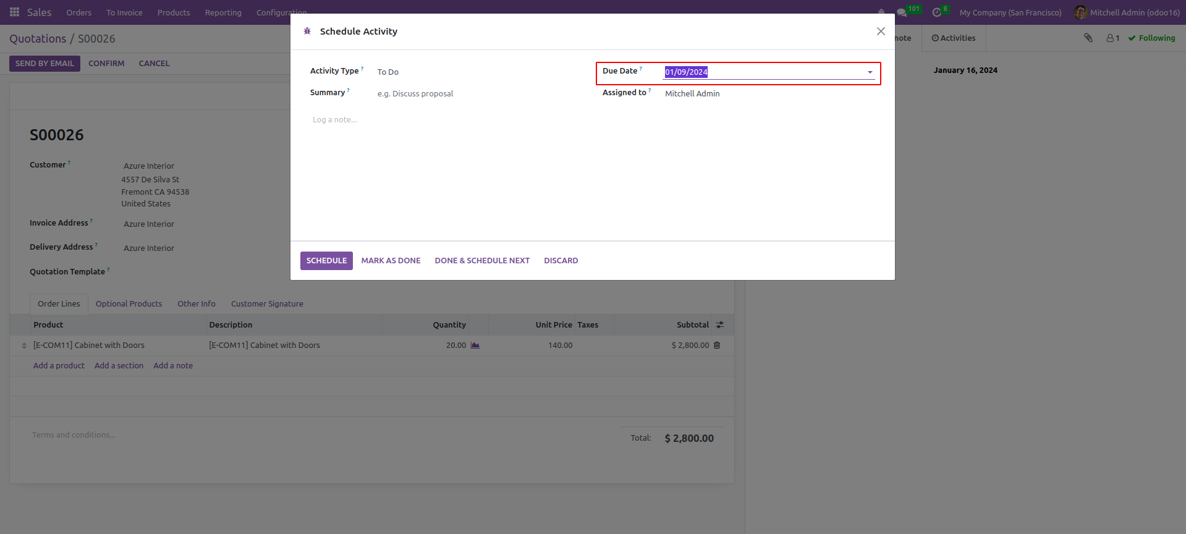Image resolution: width=1186 pixels, height=534 pixels.
Task: Open the Assigned to selector
Action: [x=769, y=93]
